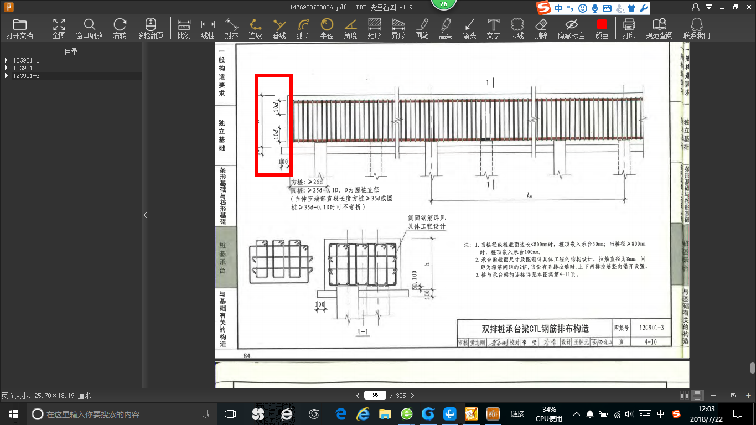
Task: Select the 连续 continuous measure tool
Action: coord(255,29)
